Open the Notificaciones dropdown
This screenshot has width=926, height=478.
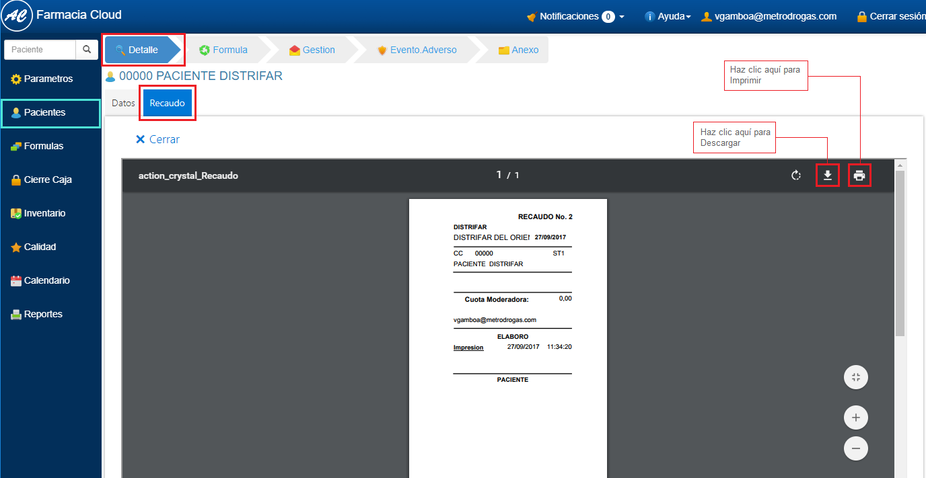[576, 16]
